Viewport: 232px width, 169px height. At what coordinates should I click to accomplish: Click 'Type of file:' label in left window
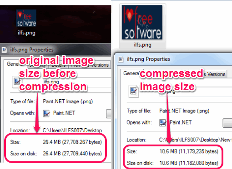pos(22,101)
